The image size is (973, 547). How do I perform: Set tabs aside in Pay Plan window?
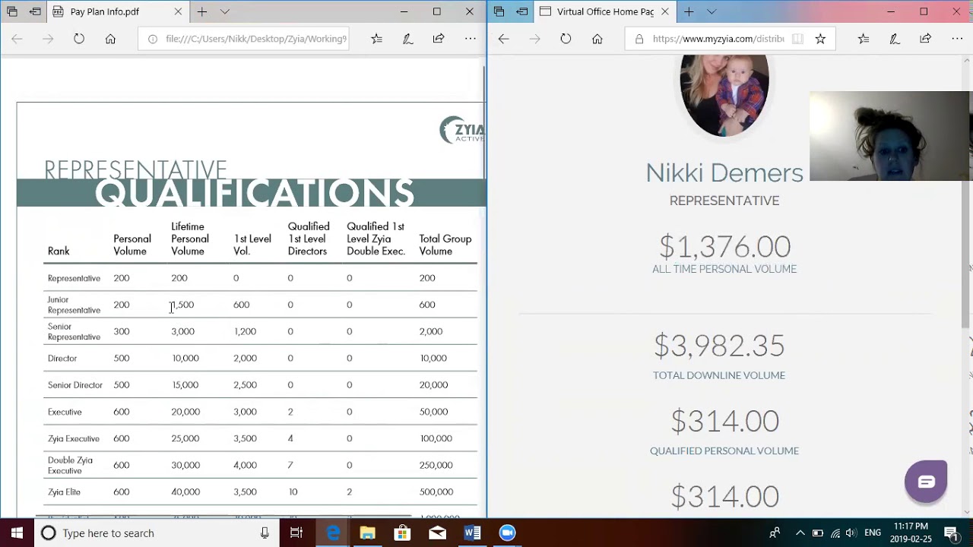click(x=36, y=11)
